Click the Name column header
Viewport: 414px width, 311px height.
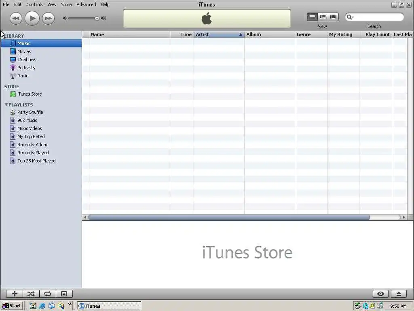pos(129,34)
